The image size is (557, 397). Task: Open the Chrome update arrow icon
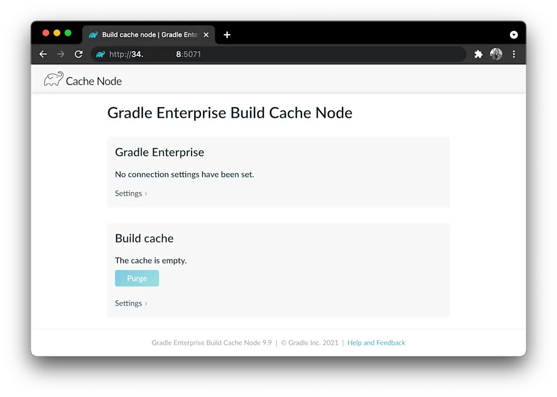coord(514,34)
